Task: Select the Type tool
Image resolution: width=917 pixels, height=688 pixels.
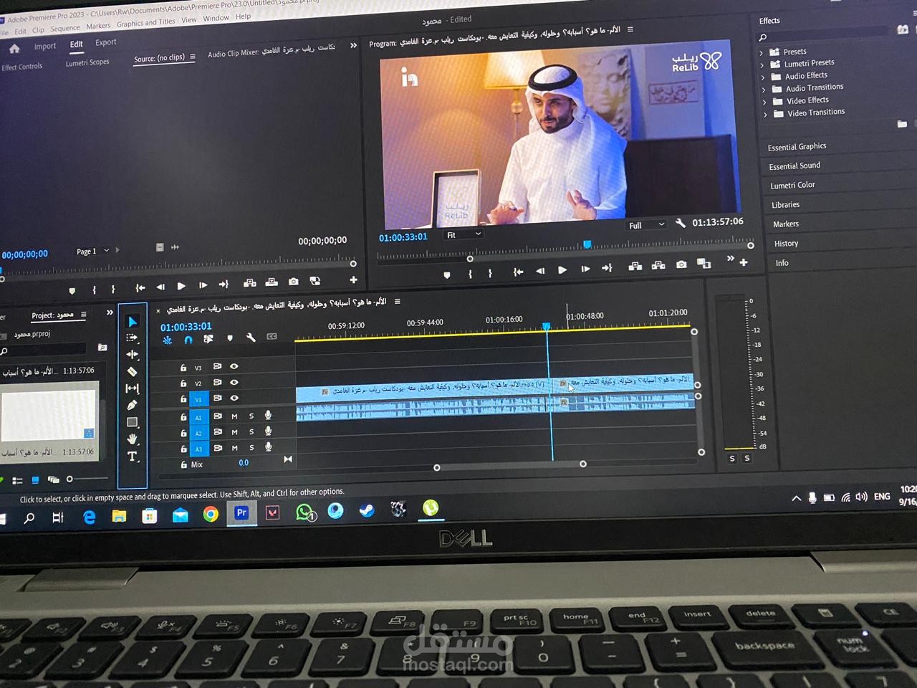Action: pyautogui.click(x=133, y=457)
